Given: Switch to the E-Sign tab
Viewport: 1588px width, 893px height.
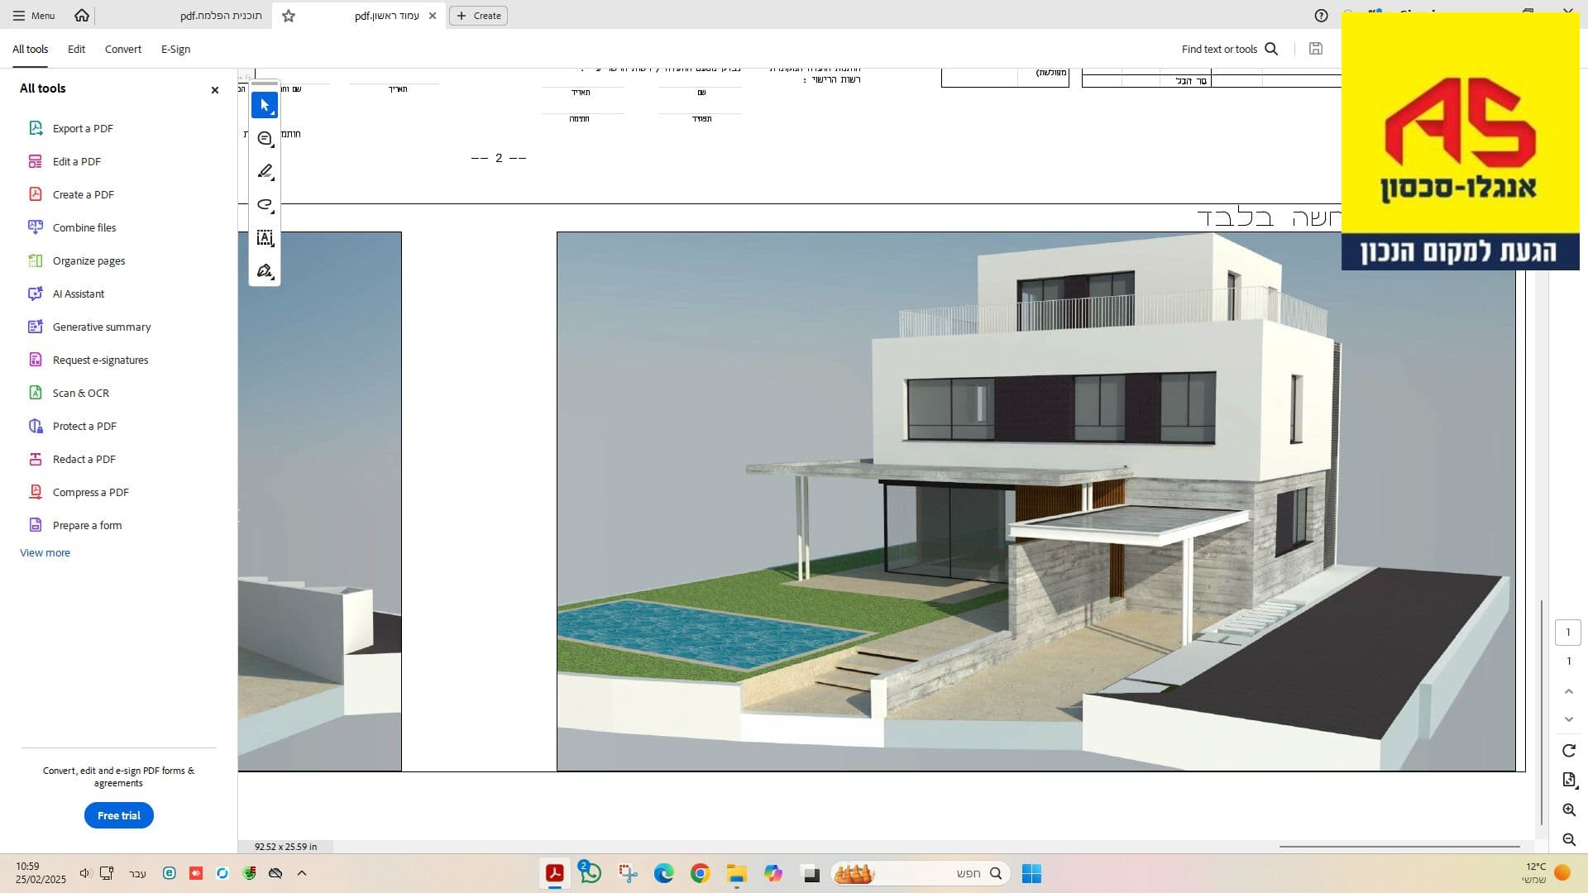Looking at the screenshot, I should (175, 49).
